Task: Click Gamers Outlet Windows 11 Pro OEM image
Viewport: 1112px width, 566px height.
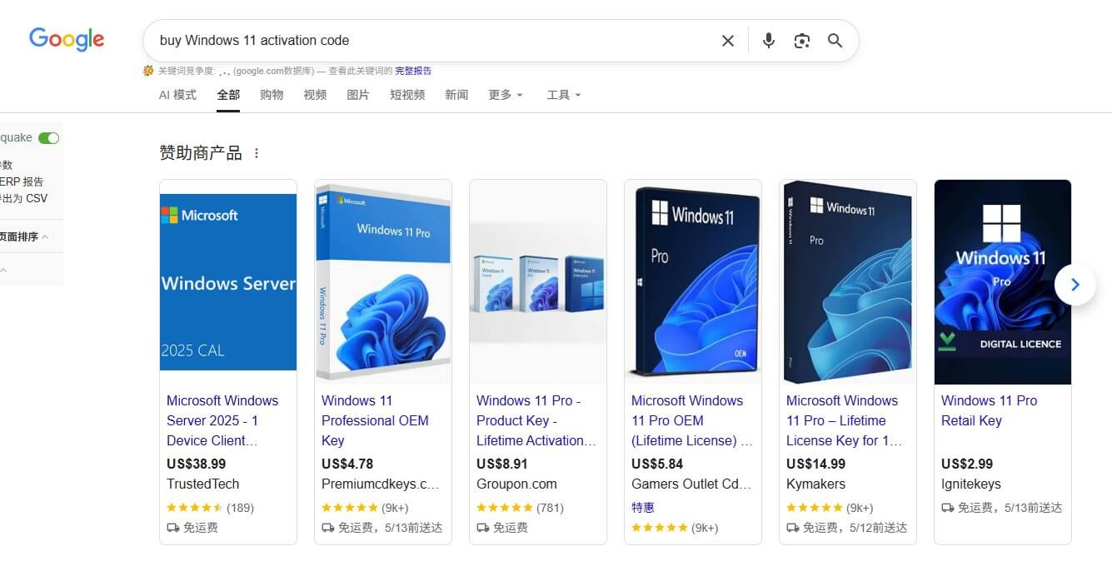Action: (693, 282)
